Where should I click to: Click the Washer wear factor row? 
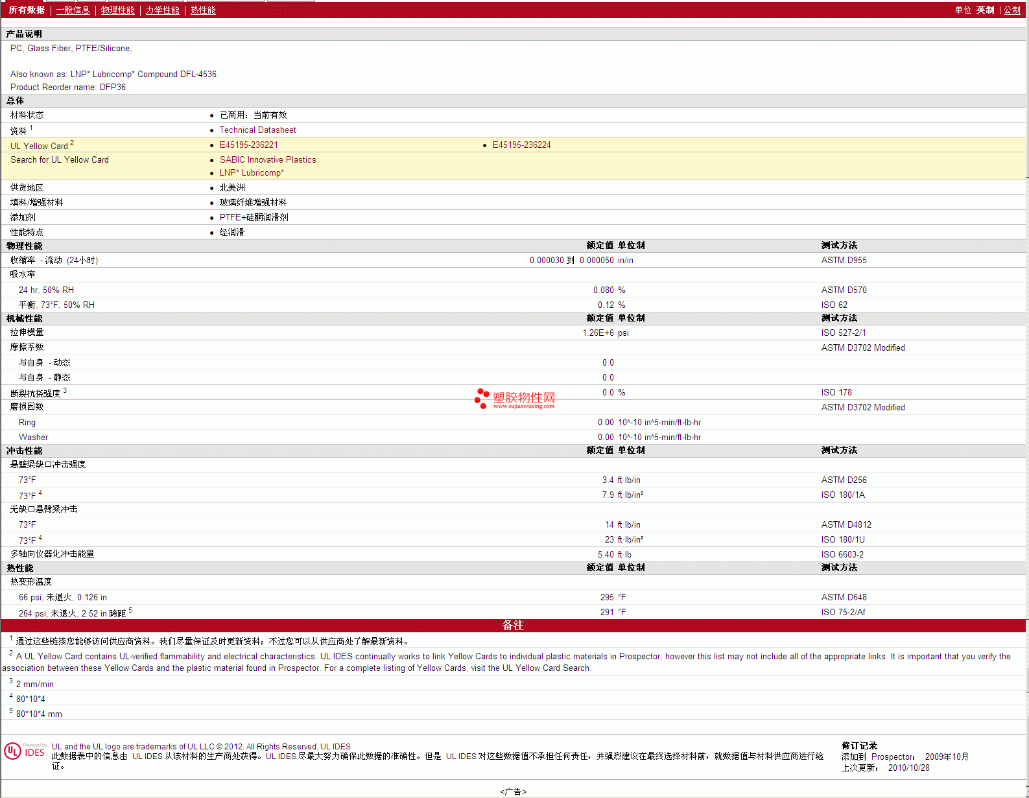click(514, 438)
